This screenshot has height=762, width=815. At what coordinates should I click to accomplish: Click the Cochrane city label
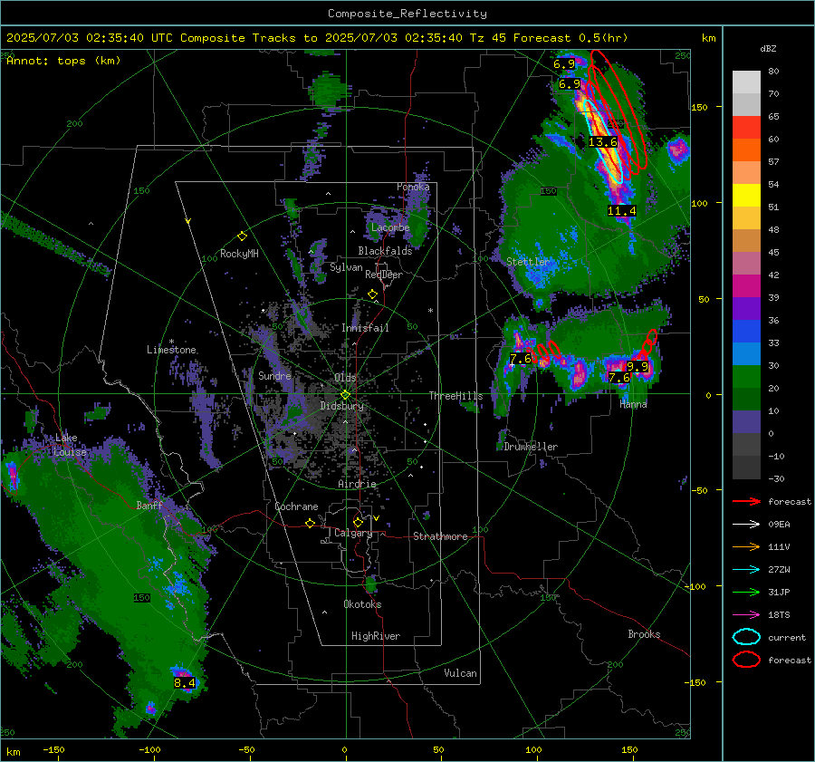click(296, 506)
